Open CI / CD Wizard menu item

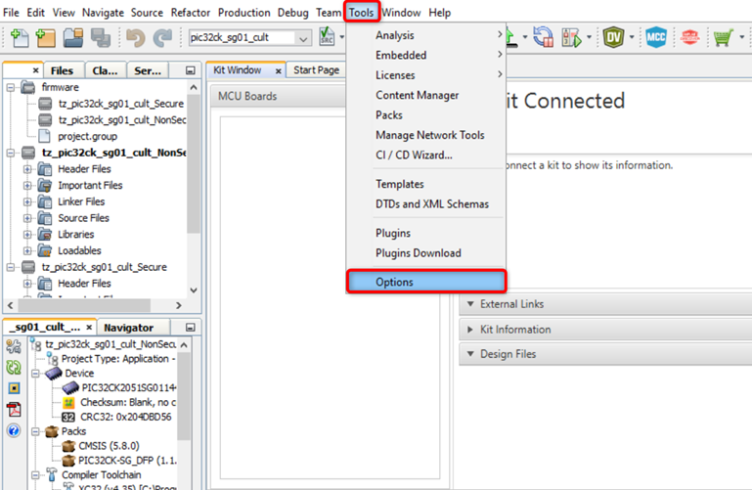point(426,155)
